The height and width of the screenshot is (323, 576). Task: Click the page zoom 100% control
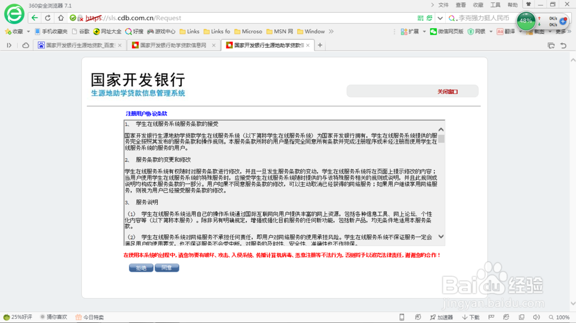click(559, 317)
